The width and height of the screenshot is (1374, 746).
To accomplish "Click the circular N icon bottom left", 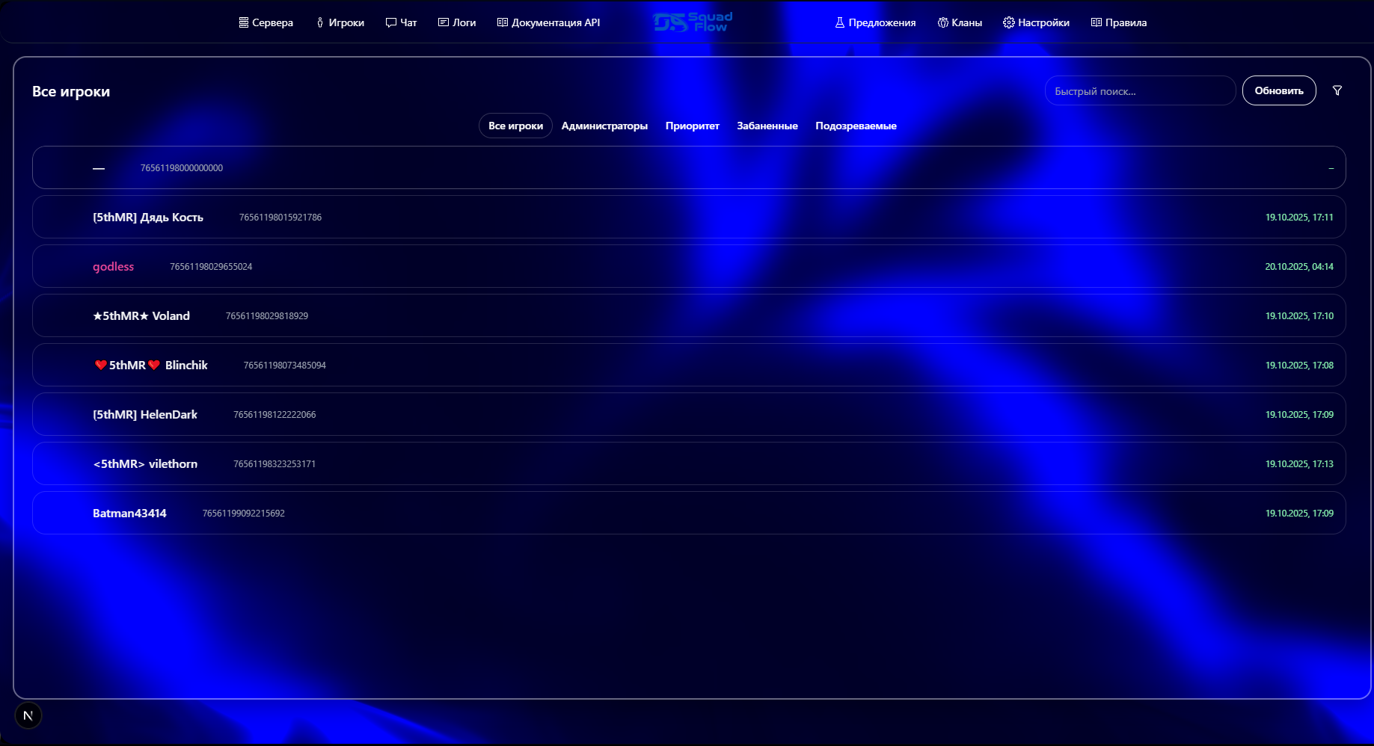I will click(x=28, y=715).
